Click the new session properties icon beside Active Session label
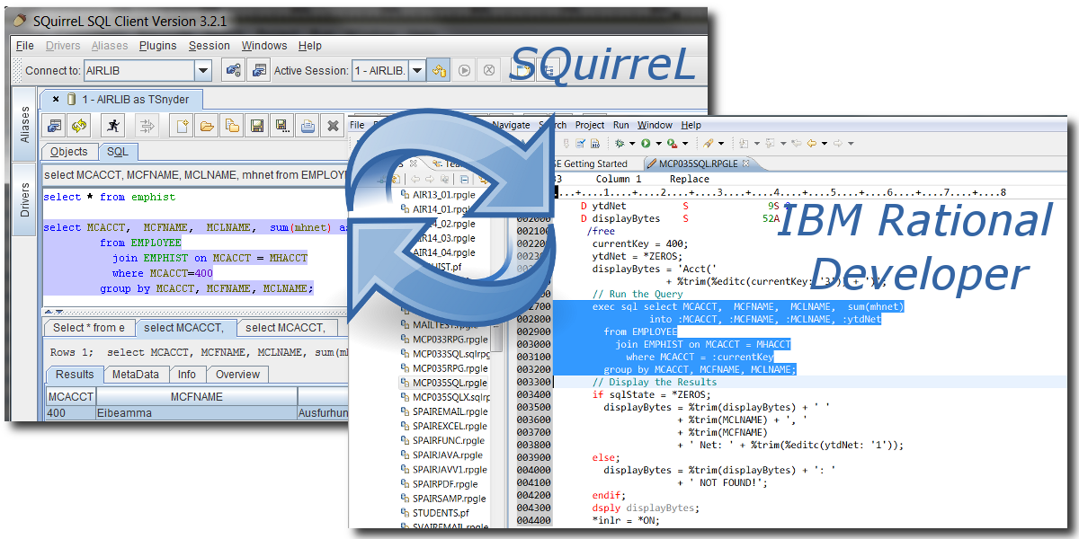 [x=258, y=70]
